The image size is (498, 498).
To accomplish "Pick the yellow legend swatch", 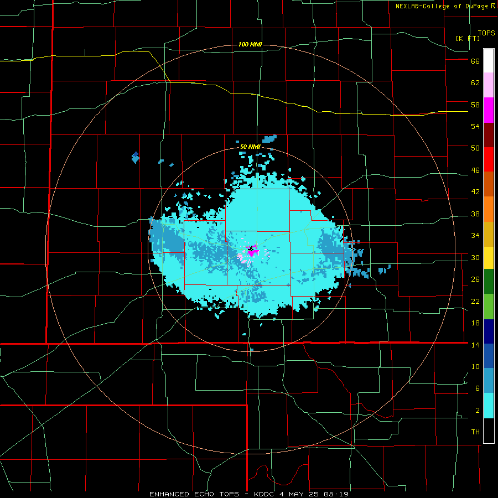I will [x=489, y=258].
